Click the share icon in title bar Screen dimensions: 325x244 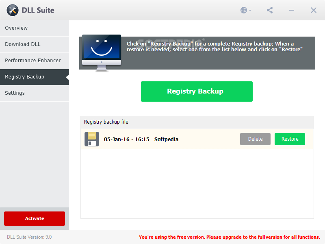pyautogui.click(x=270, y=10)
